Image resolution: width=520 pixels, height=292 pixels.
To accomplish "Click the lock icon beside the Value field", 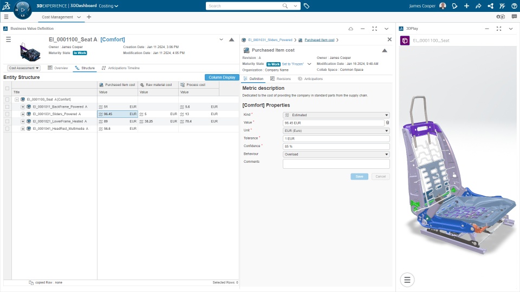I will coord(387,123).
